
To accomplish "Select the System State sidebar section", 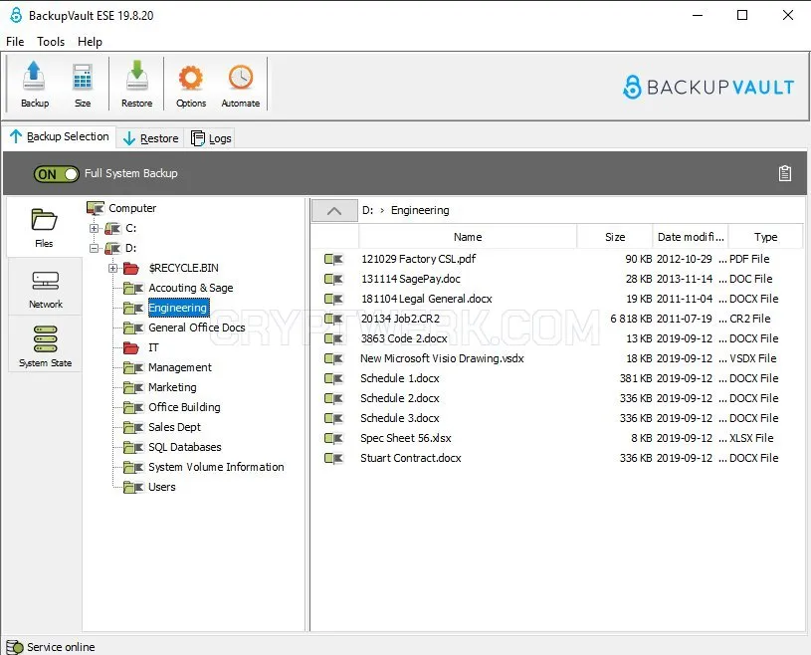I will [x=46, y=345].
